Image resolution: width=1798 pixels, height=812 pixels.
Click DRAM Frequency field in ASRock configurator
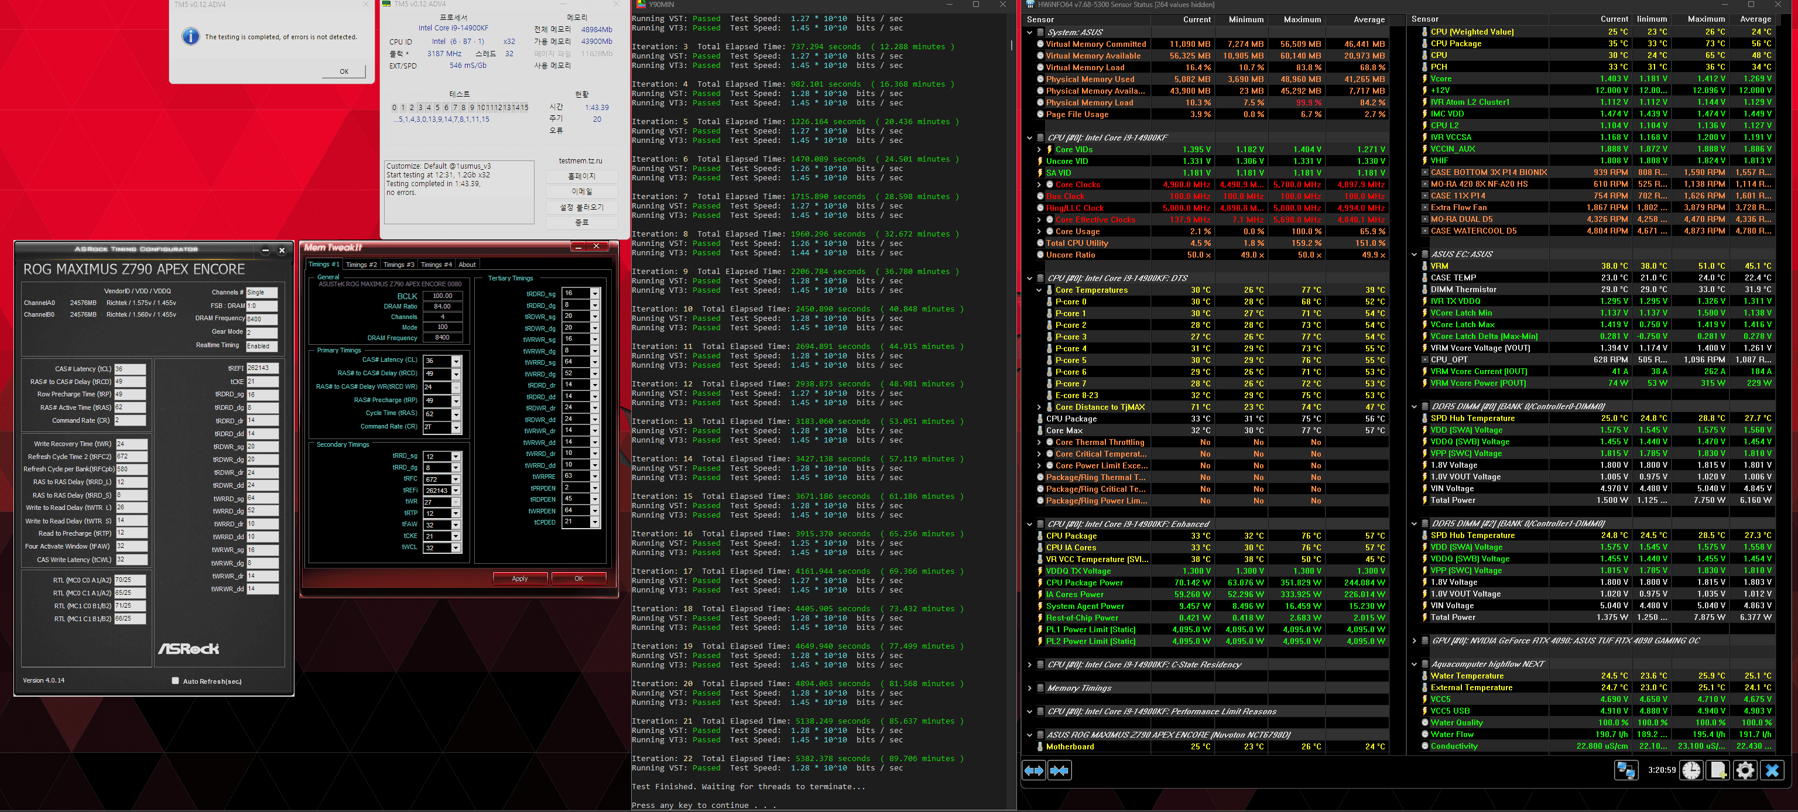[262, 319]
